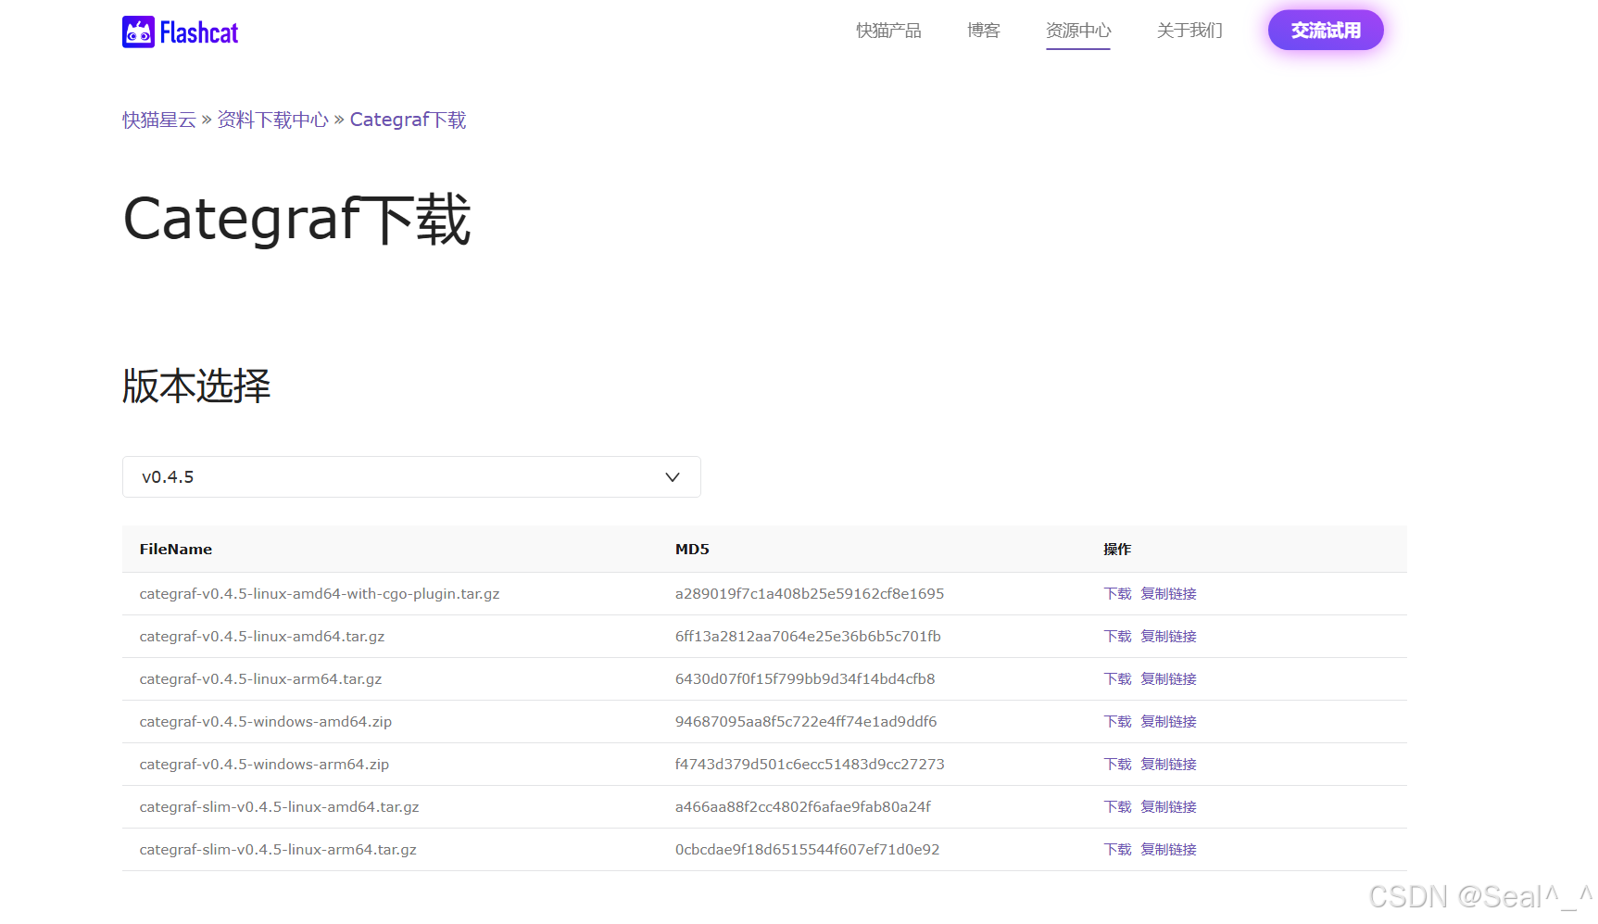Click file name categraf-v0.4.5-linux-arm64.tar.gz
Screen dimensions: 1598x924
(x=260, y=678)
